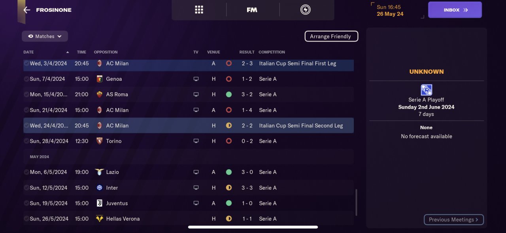
Task: Toggle the checkmark for Lazio match
Action: click(x=26, y=172)
